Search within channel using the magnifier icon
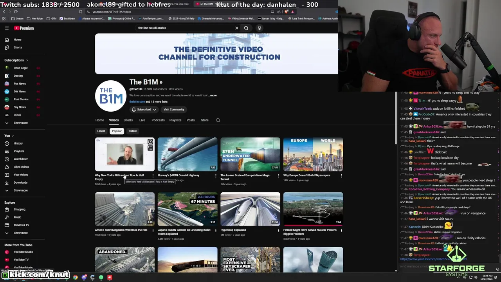 tap(218, 120)
